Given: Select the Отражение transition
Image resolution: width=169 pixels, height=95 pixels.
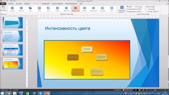Looking at the screenshot, I should pos(93,9).
